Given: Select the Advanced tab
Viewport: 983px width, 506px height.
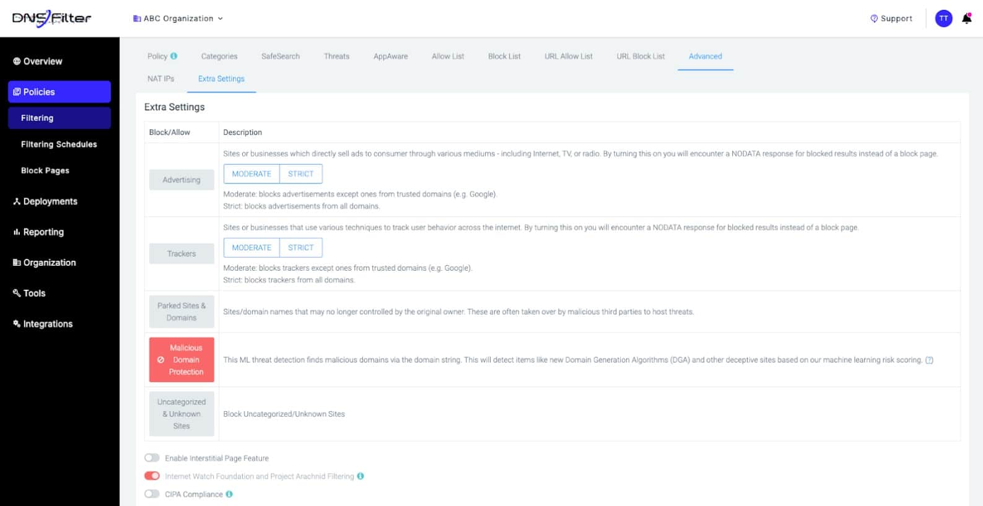Looking at the screenshot, I should click(x=706, y=56).
